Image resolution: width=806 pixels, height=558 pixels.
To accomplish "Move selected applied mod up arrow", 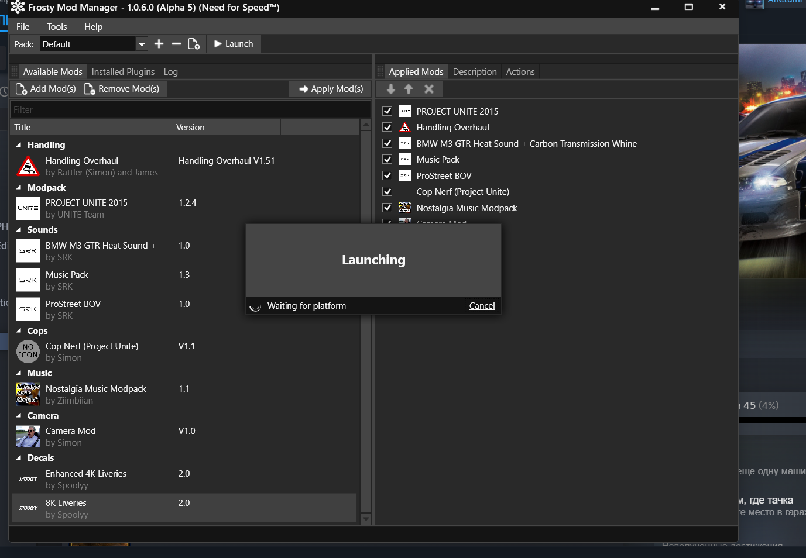I will coord(409,89).
